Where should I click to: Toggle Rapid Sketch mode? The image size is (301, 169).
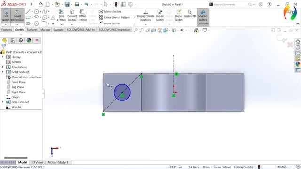(x=179, y=15)
